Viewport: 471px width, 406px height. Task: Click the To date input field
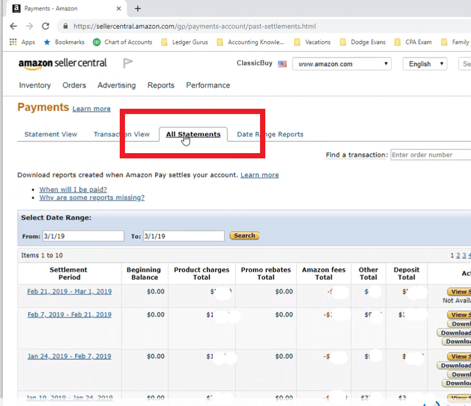(x=184, y=236)
